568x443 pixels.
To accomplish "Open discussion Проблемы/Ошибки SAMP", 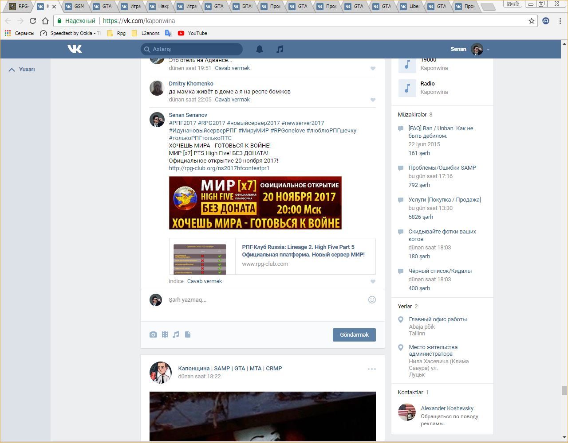I will click(x=442, y=168).
